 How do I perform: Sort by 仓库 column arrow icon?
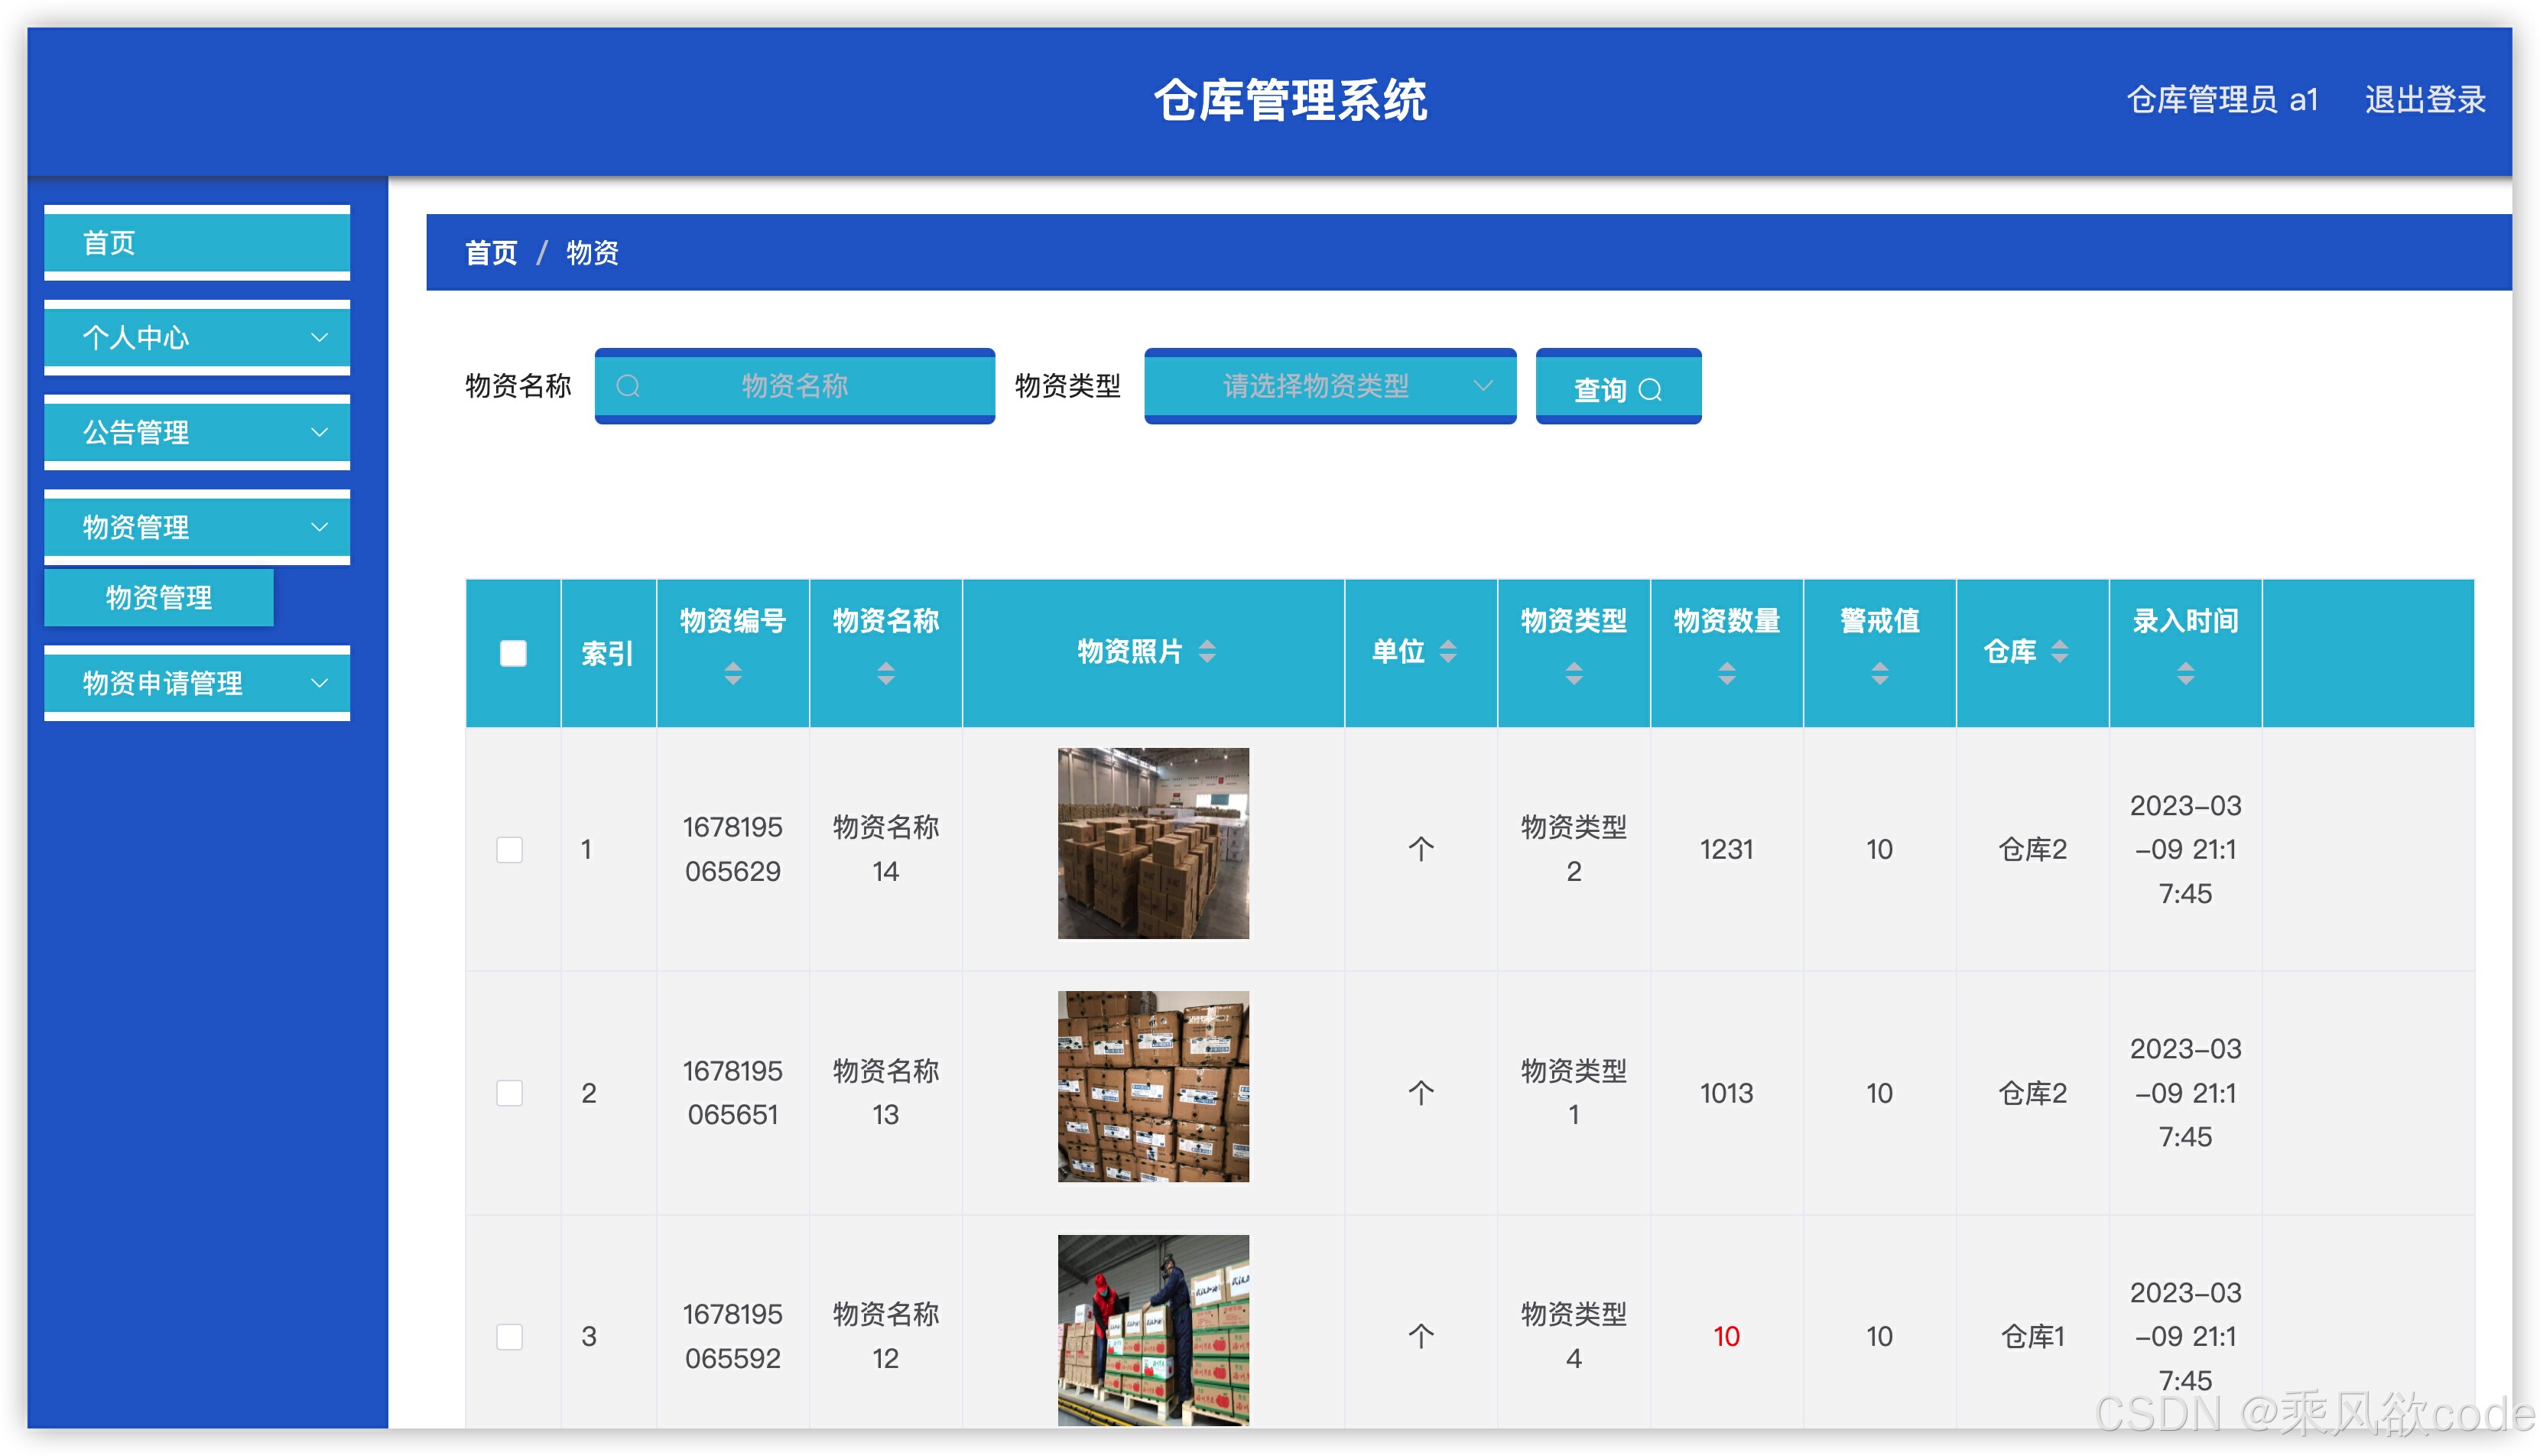click(x=2059, y=652)
